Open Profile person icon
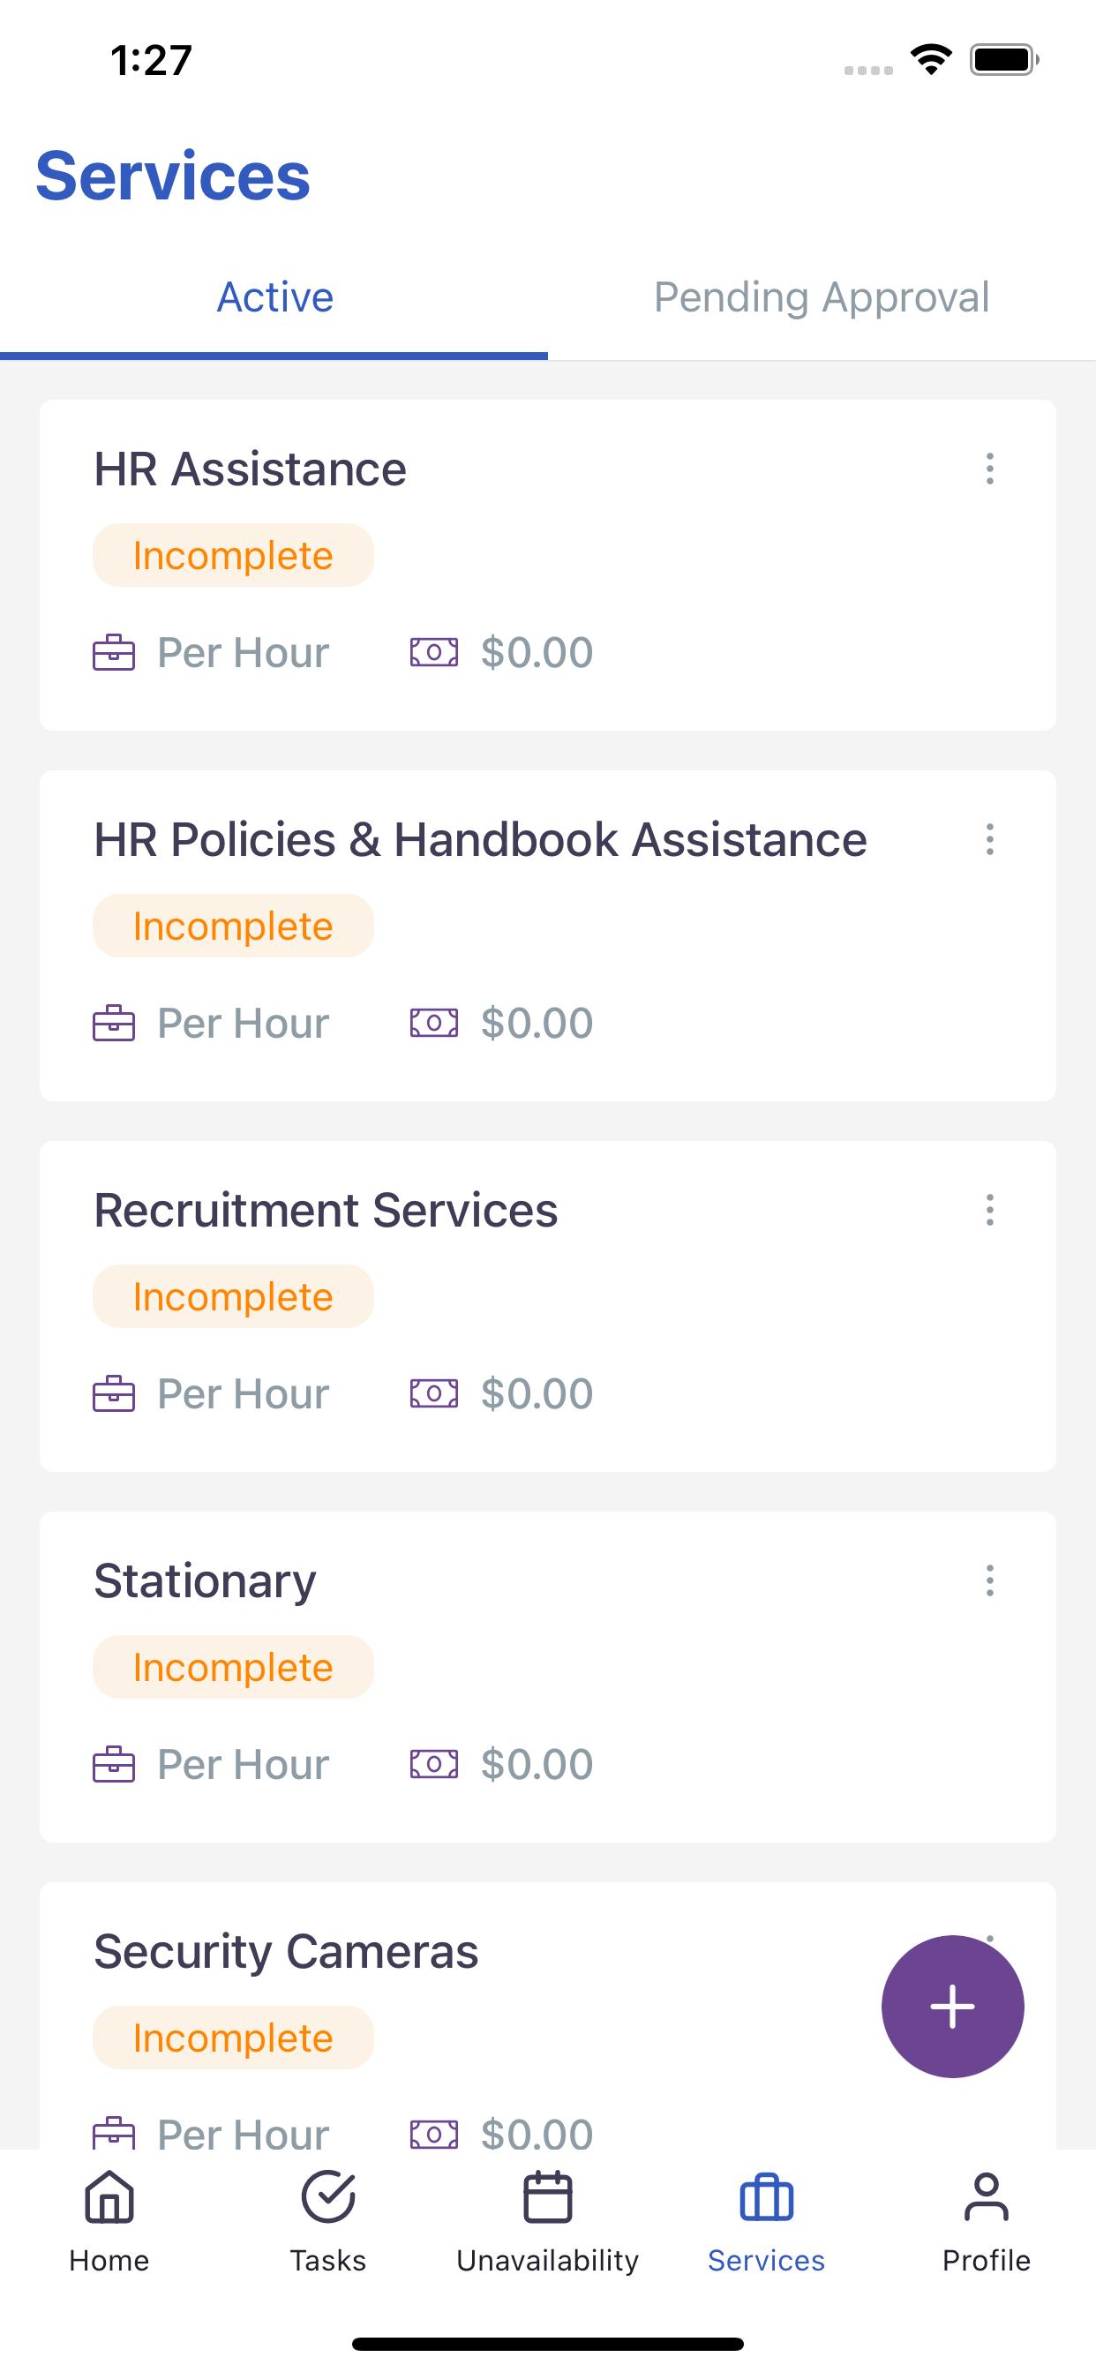The image size is (1096, 2372). pos(986,2197)
